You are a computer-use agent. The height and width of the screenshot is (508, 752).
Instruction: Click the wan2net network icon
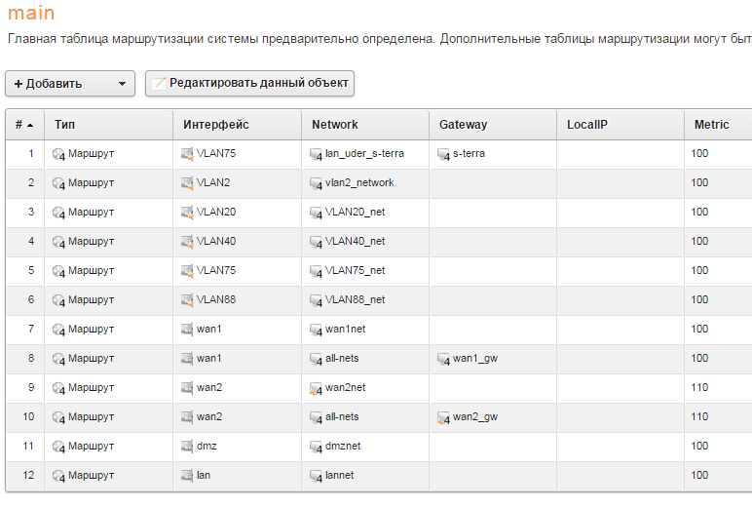coord(316,388)
